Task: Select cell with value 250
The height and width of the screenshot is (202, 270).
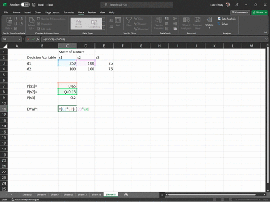Action: point(67,63)
